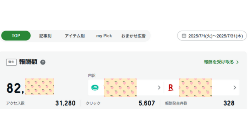Click the アクセス数 value 31,280
The image size is (248, 139).
[x=65, y=103]
